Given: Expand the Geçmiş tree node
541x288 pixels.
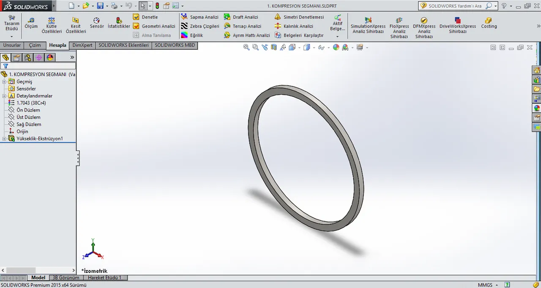Looking at the screenshot, I should 4,82.
